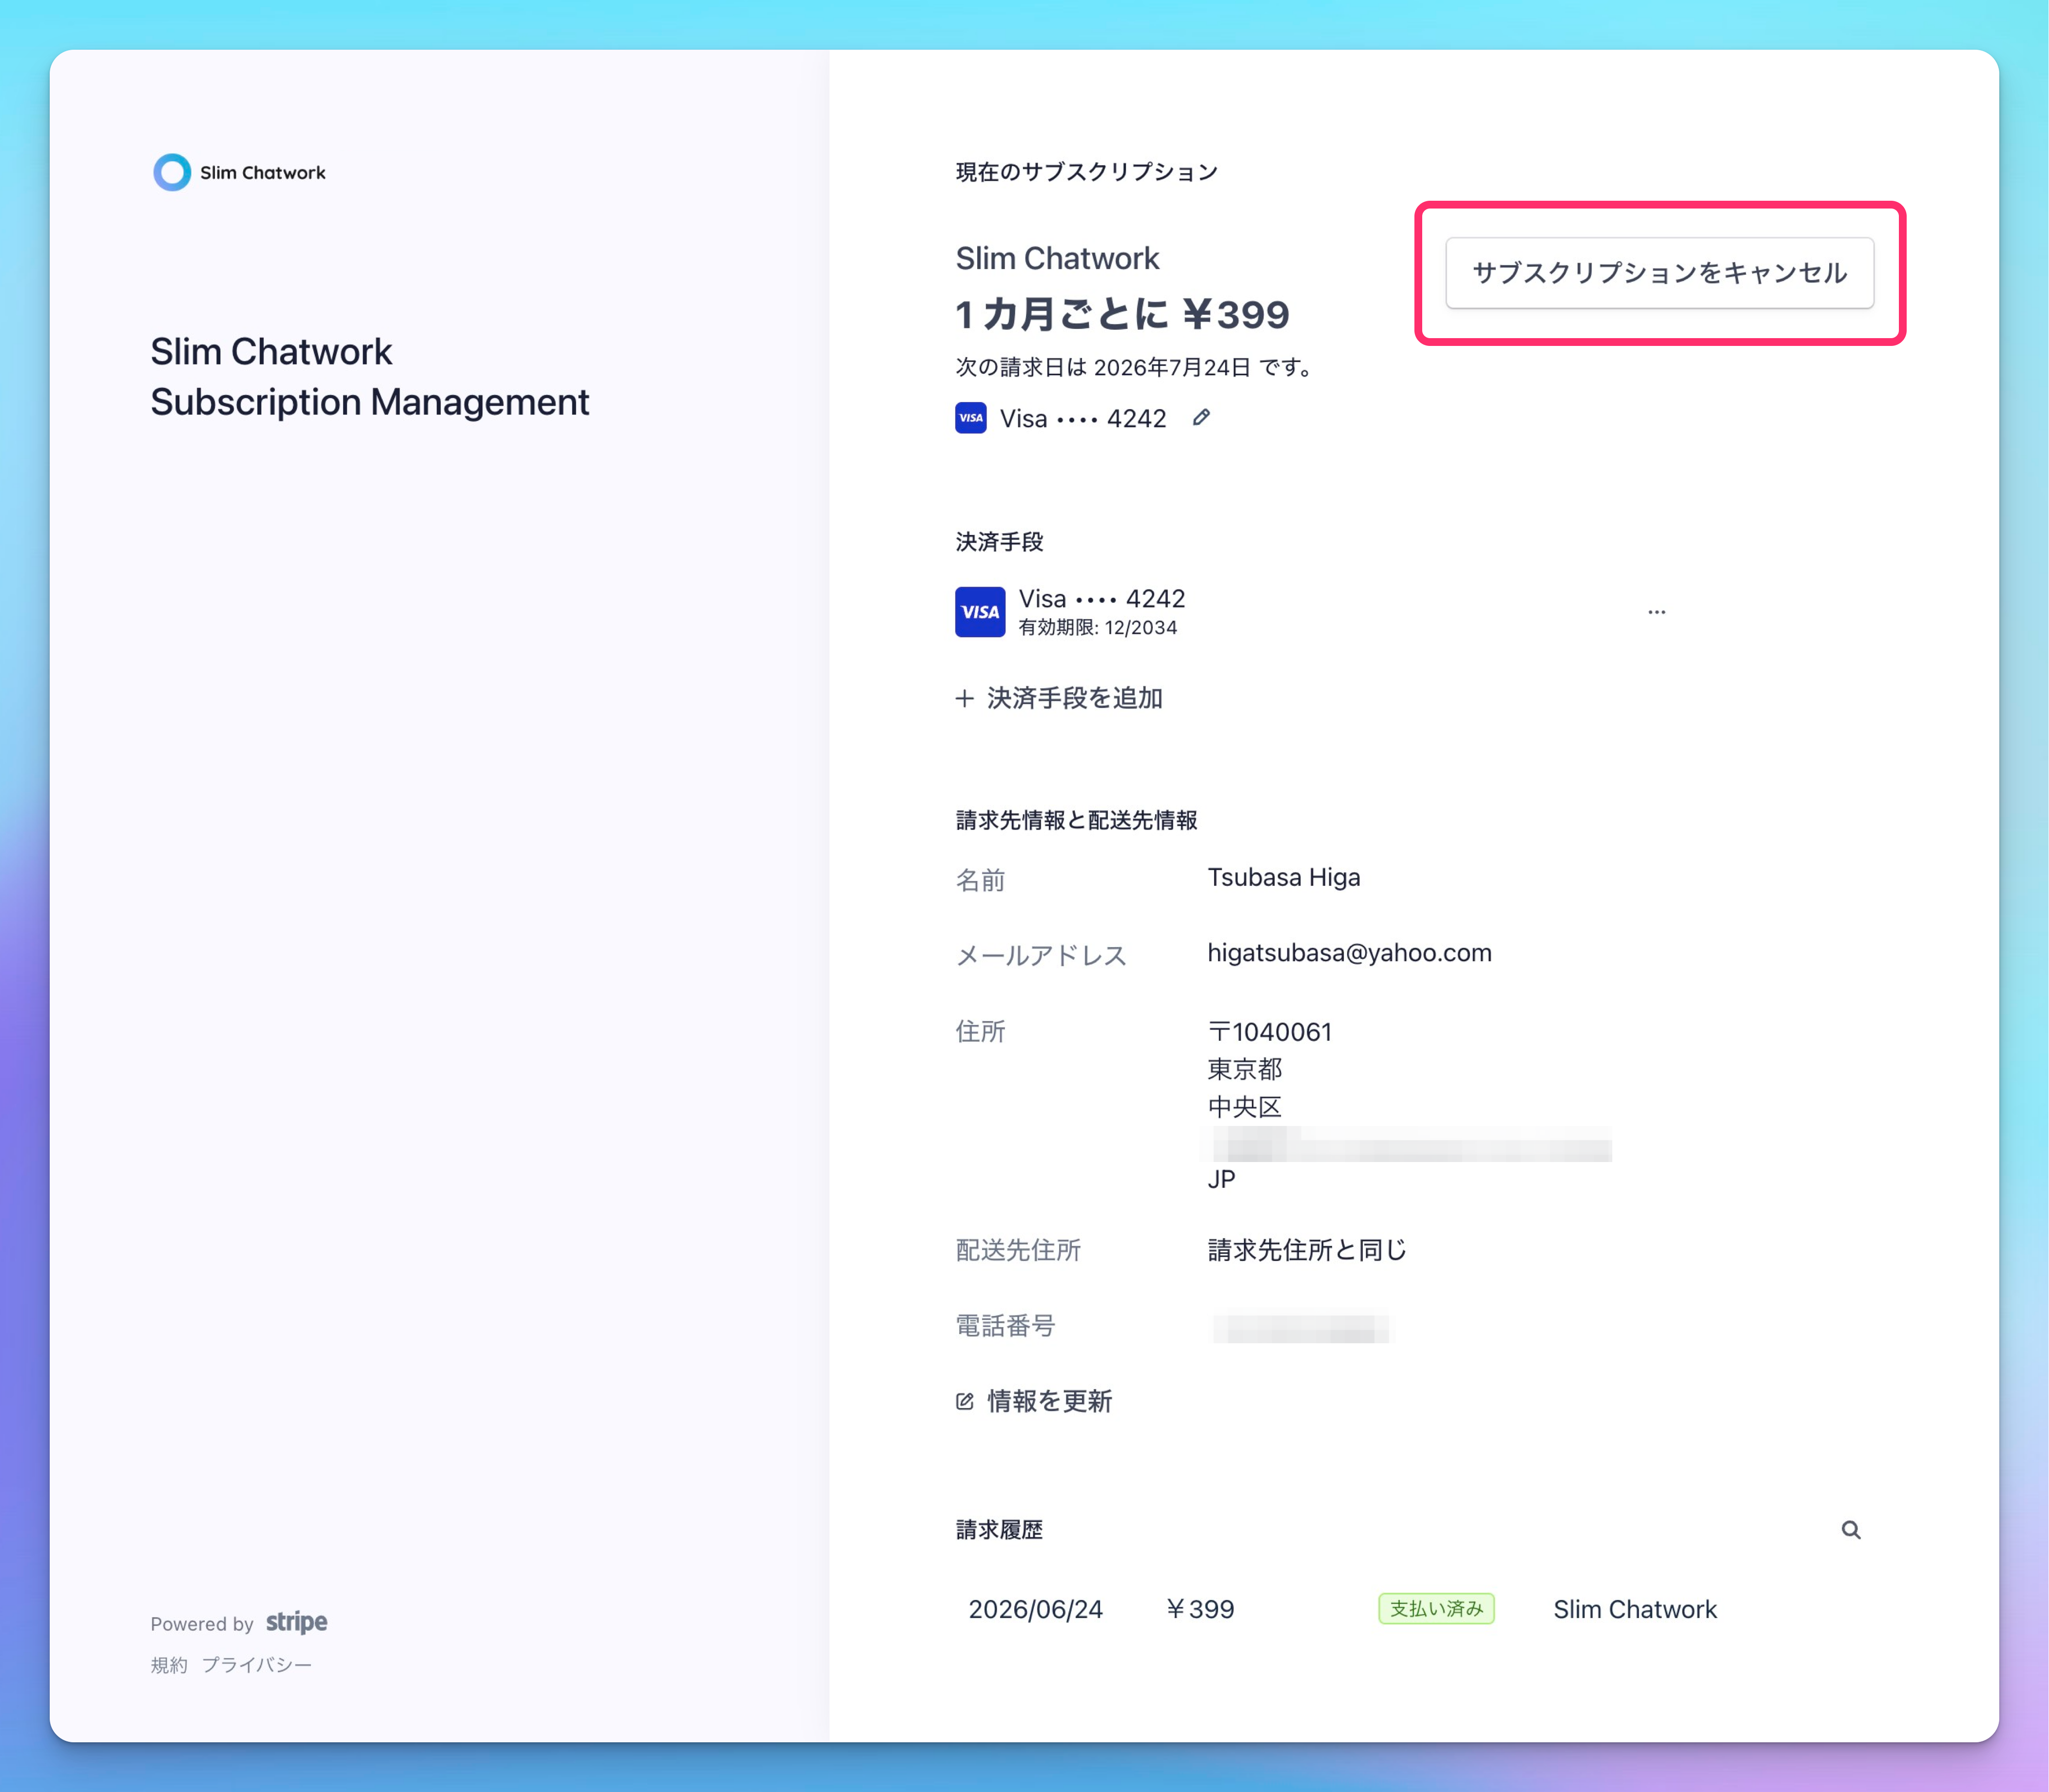2049x1792 pixels.
Task: Open the 2026/06/24 invoice date
Action: 1036,1609
